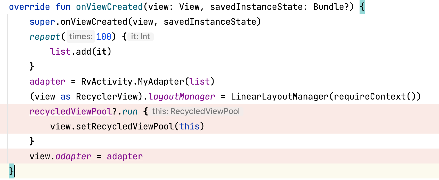This screenshot has width=439, height=180.
Task: Click the super keyword
Action: pyautogui.click(x=42, y=22)
